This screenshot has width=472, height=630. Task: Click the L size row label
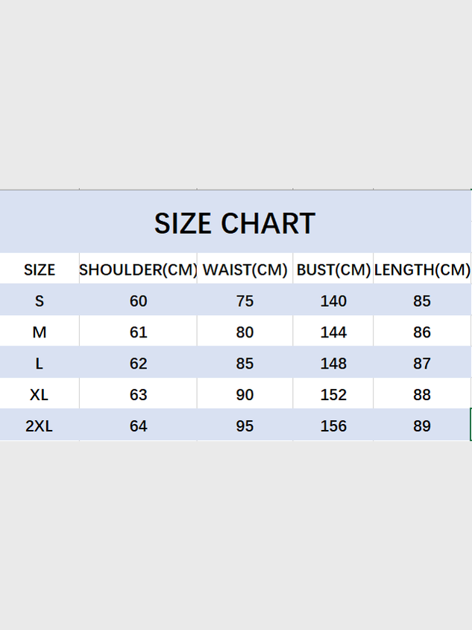point(40,364)
